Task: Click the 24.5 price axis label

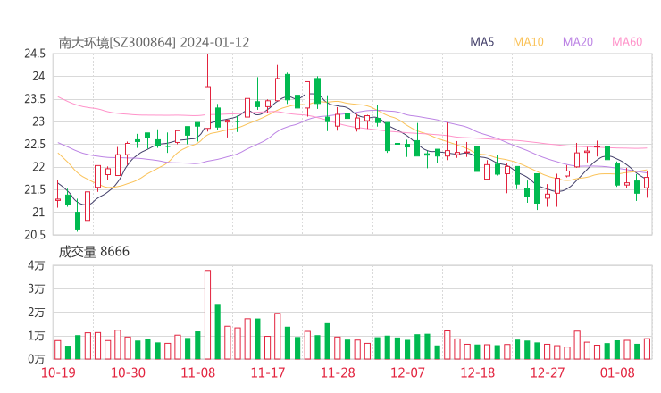Action: 35,54
